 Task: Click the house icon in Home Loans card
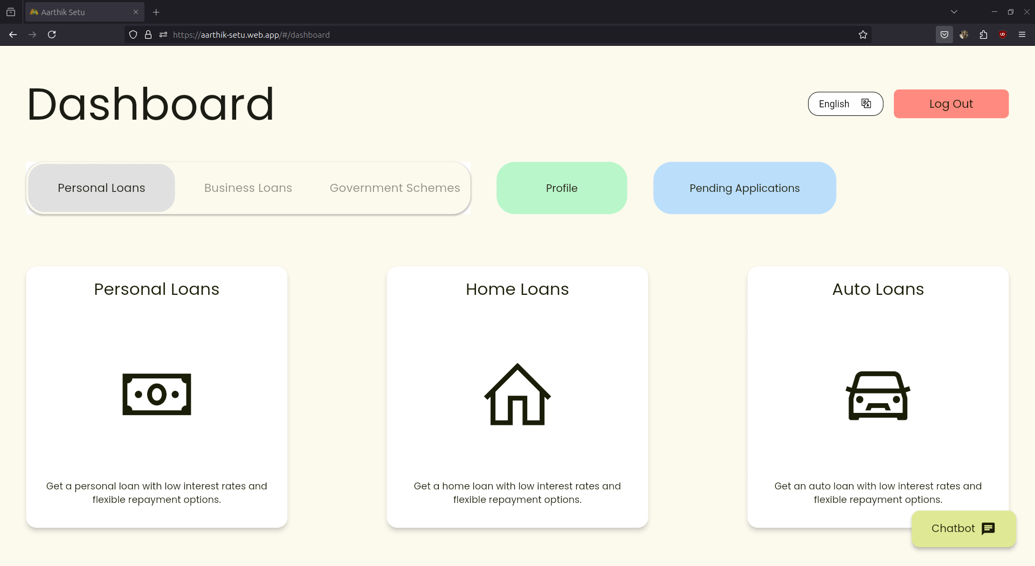pyautogui.click(x=517, y=394)
